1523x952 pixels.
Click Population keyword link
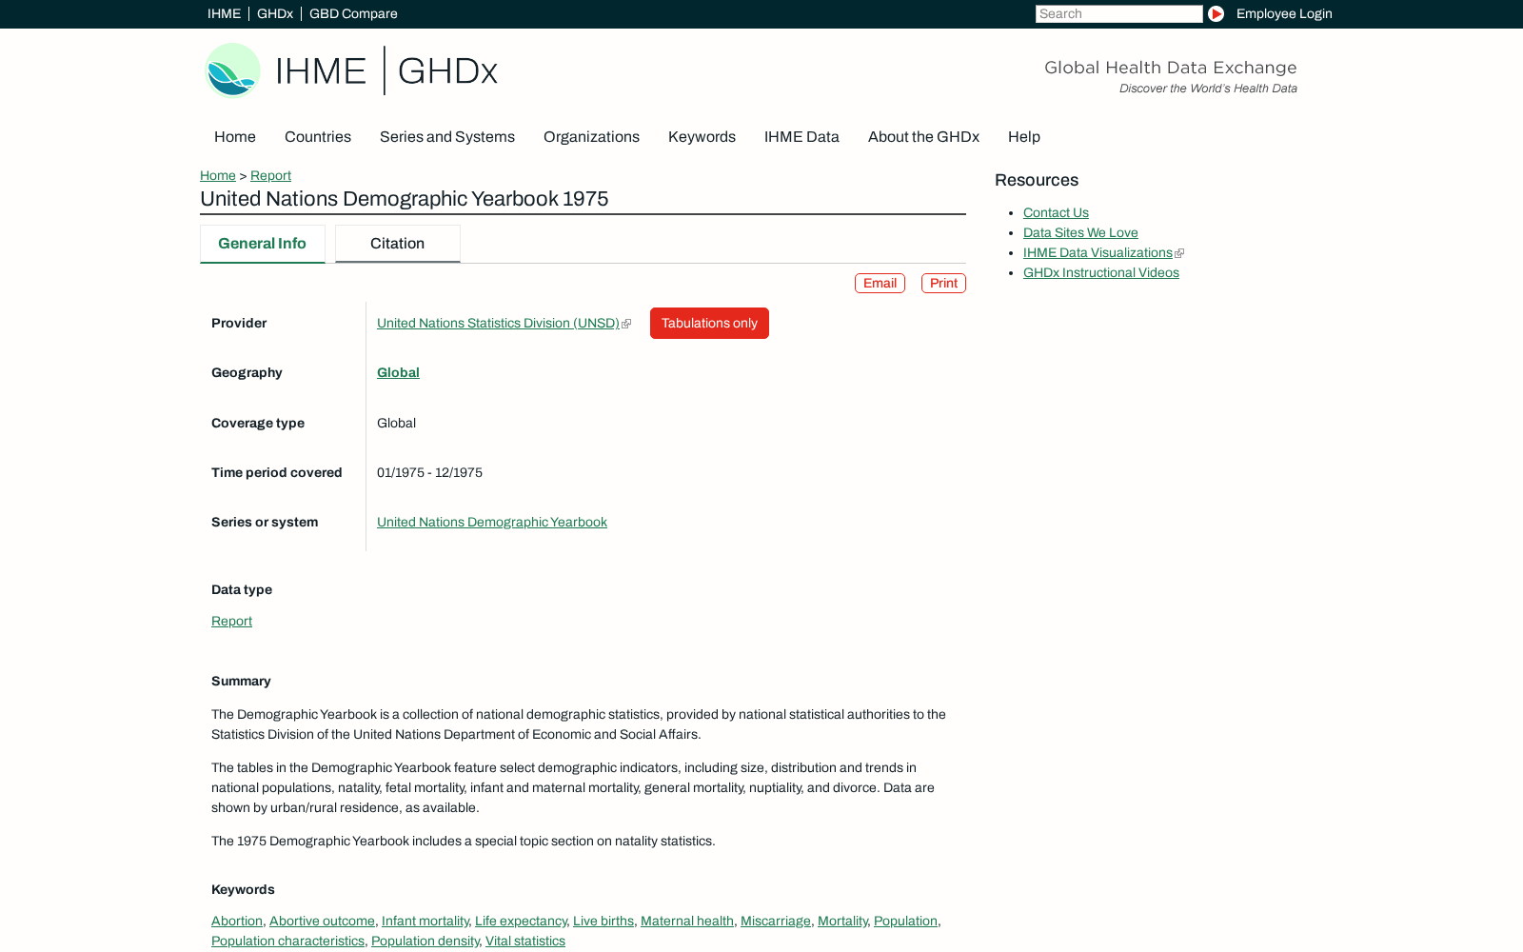905,921
